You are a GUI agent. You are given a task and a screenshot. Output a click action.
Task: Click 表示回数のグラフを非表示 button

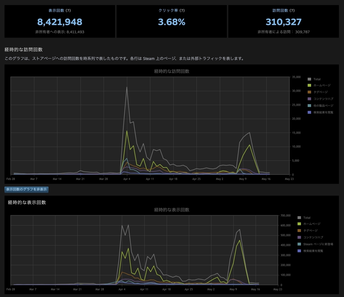[26, 189]
